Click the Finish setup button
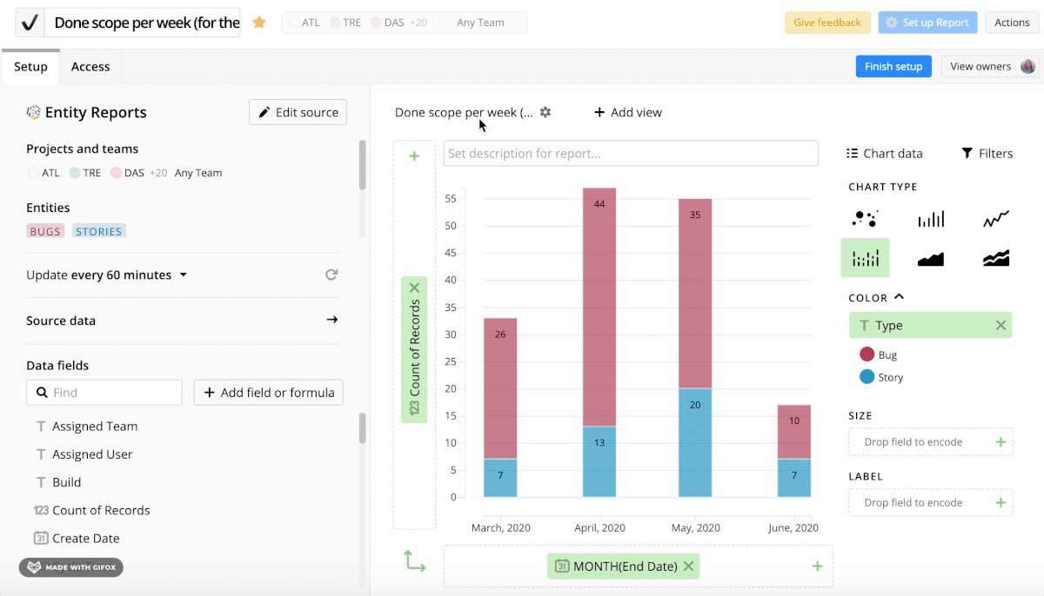Viewport: 1044px width, 596px height. point(893,66)
